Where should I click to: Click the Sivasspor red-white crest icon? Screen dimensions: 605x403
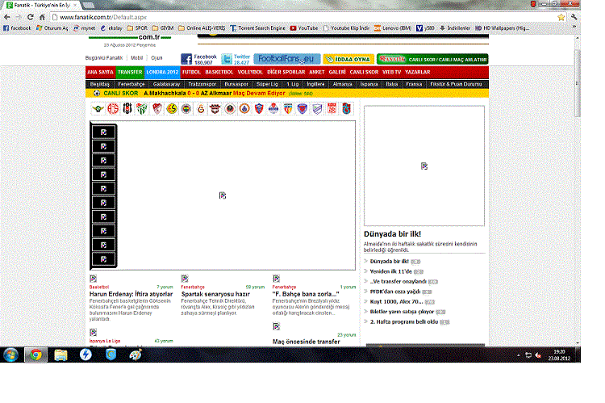click(x=332, y=108)
